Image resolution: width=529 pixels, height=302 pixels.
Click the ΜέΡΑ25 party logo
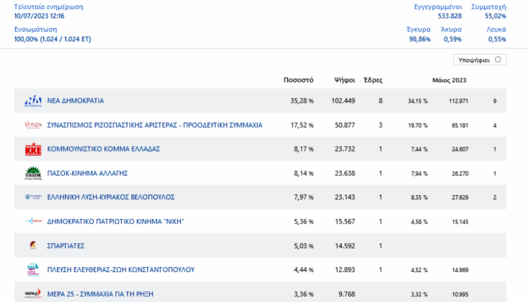point(33,294)
